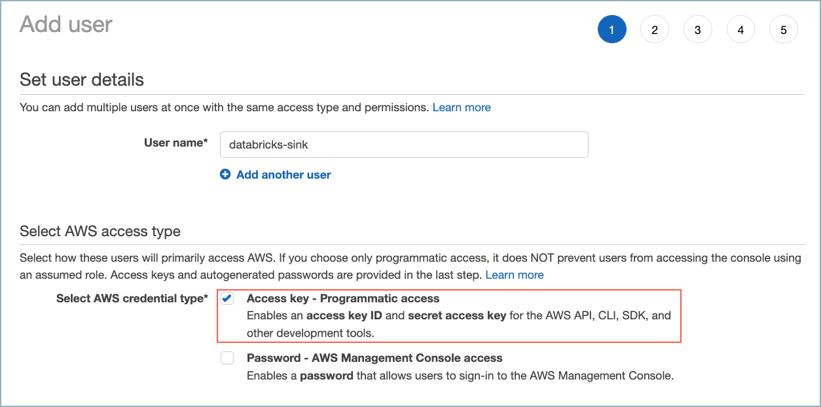821x407 pixels.
Task: Click the 'Select AWS access type' heading
Action: [100, 231]
